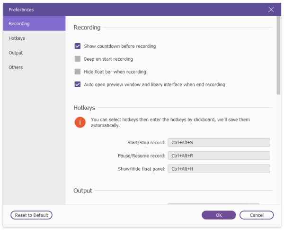This screenshot has width=284, height=230.
Task: Confirm settings with the OK button
Action: pyautogui.click(x=219, y=215)
